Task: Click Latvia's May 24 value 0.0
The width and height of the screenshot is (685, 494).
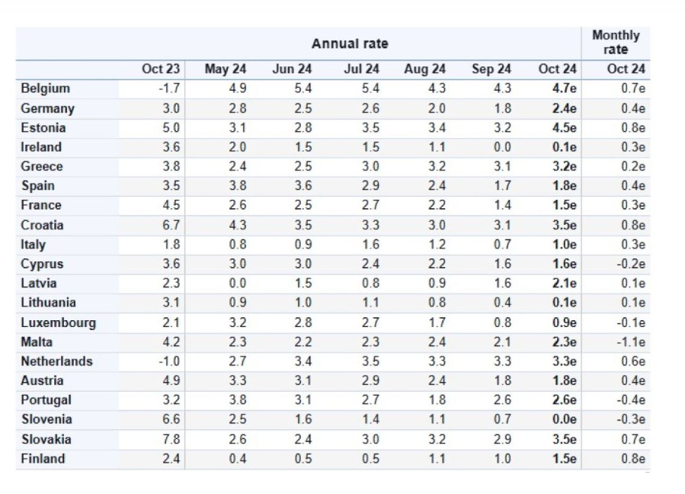Action: coord(237,284)
